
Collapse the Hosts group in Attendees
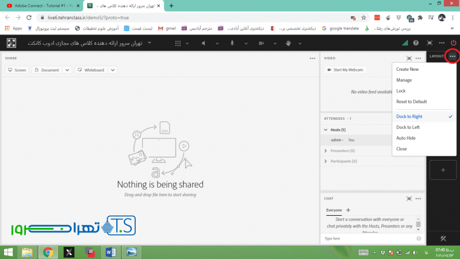pyautogui.click(x=326, y=130)
